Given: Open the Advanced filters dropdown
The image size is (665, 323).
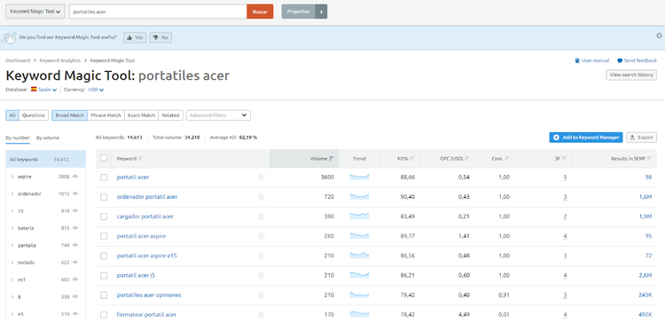Looking at the screenshot, I should click(218, 115).
